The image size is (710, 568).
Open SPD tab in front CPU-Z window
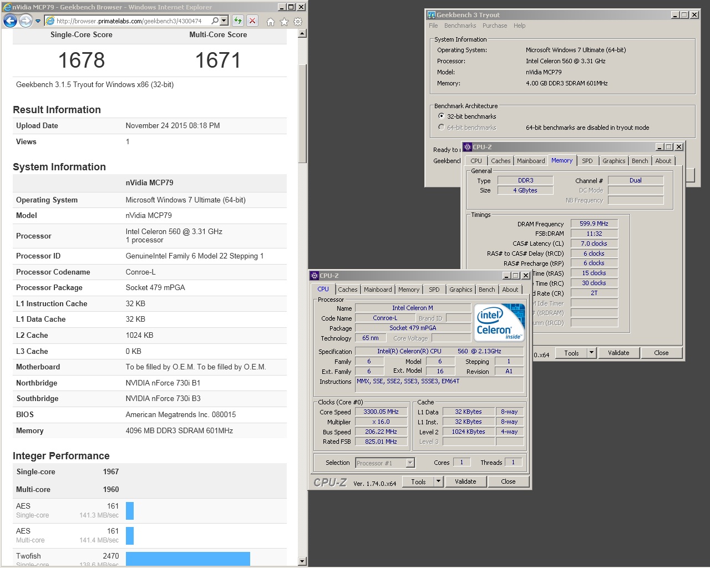click(x=434, y=290)
